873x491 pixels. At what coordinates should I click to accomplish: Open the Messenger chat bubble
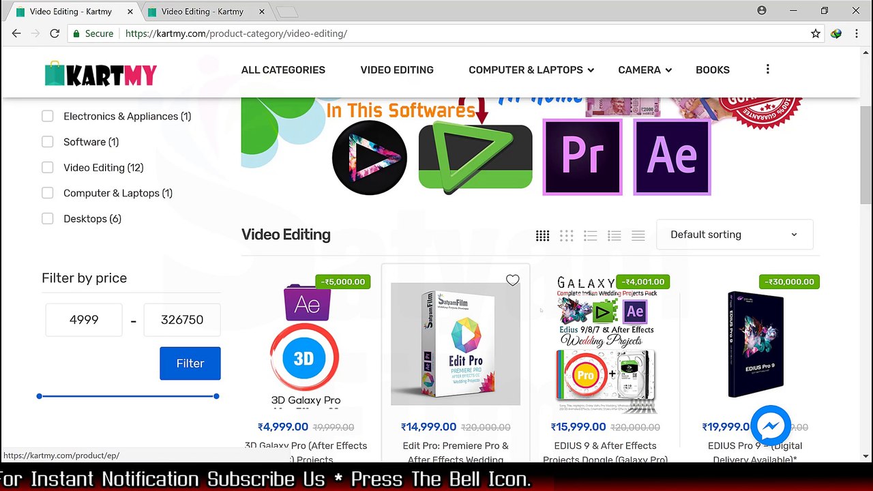point(771,426)
